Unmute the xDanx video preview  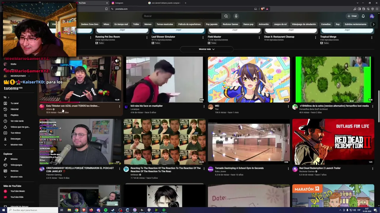[x=117, y=61]
